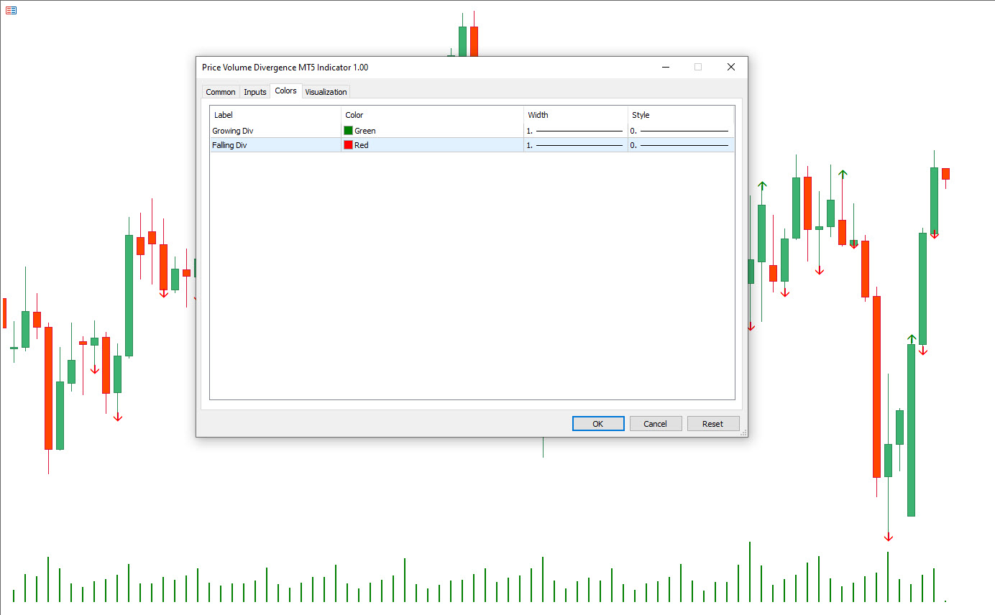Open the style setting for Growing Div

click(681, 131)
